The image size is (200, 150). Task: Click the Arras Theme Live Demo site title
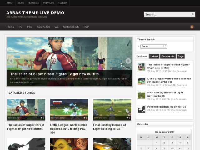click(x=35, y=13)
